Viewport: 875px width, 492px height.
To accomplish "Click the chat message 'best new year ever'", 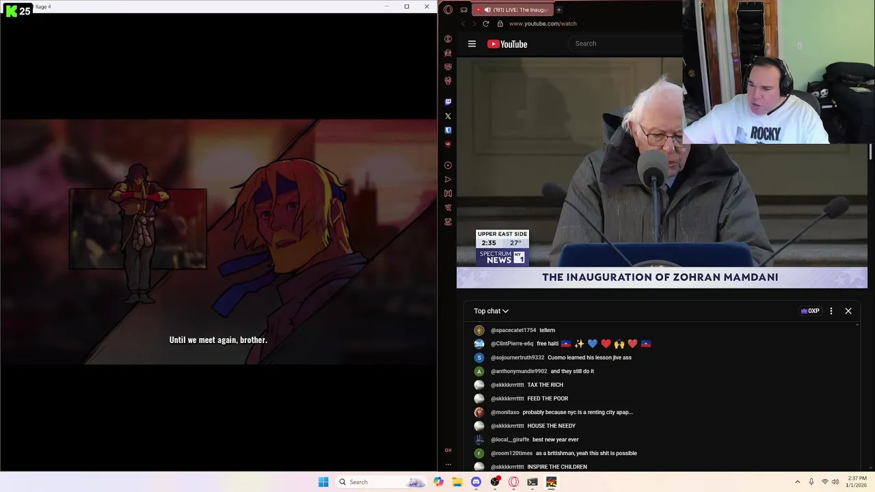I will pyautogui.click(x=555, y=439).
